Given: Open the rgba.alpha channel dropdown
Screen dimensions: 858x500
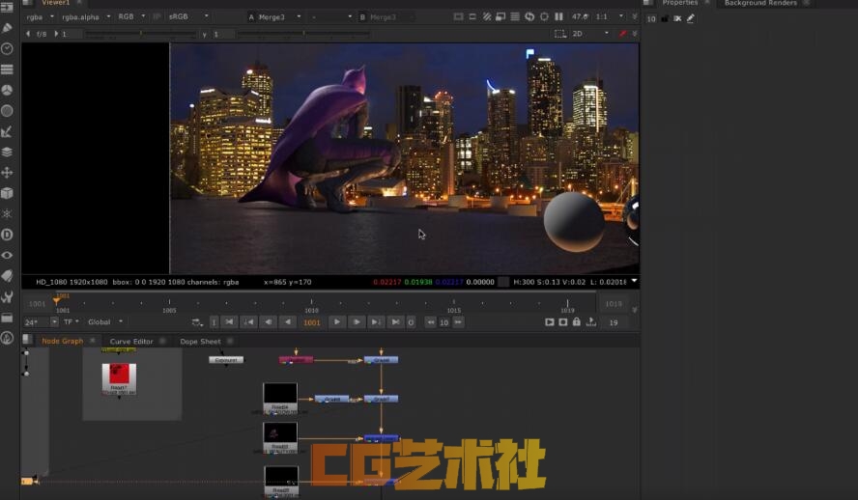Looking at the screenshot, I should coord(86,17).
